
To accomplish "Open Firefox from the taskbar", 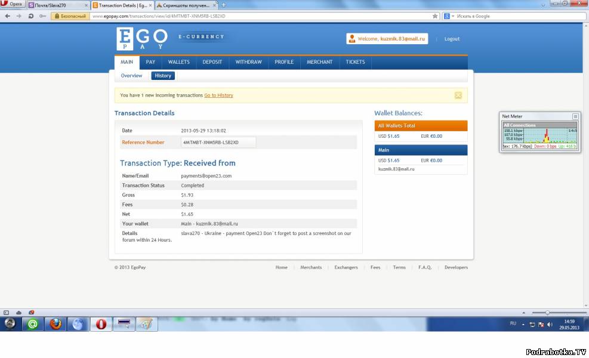I will pyautogui.click(x=55, y=324).
